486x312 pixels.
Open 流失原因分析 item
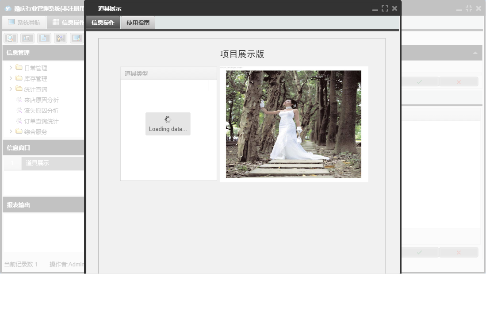click(41, 110)
